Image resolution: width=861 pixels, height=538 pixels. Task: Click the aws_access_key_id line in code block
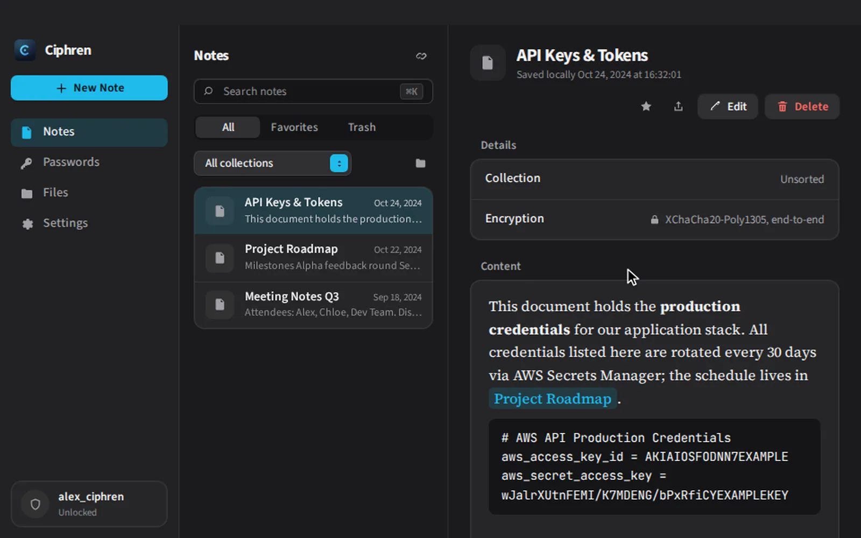click(x=645, y=457)
